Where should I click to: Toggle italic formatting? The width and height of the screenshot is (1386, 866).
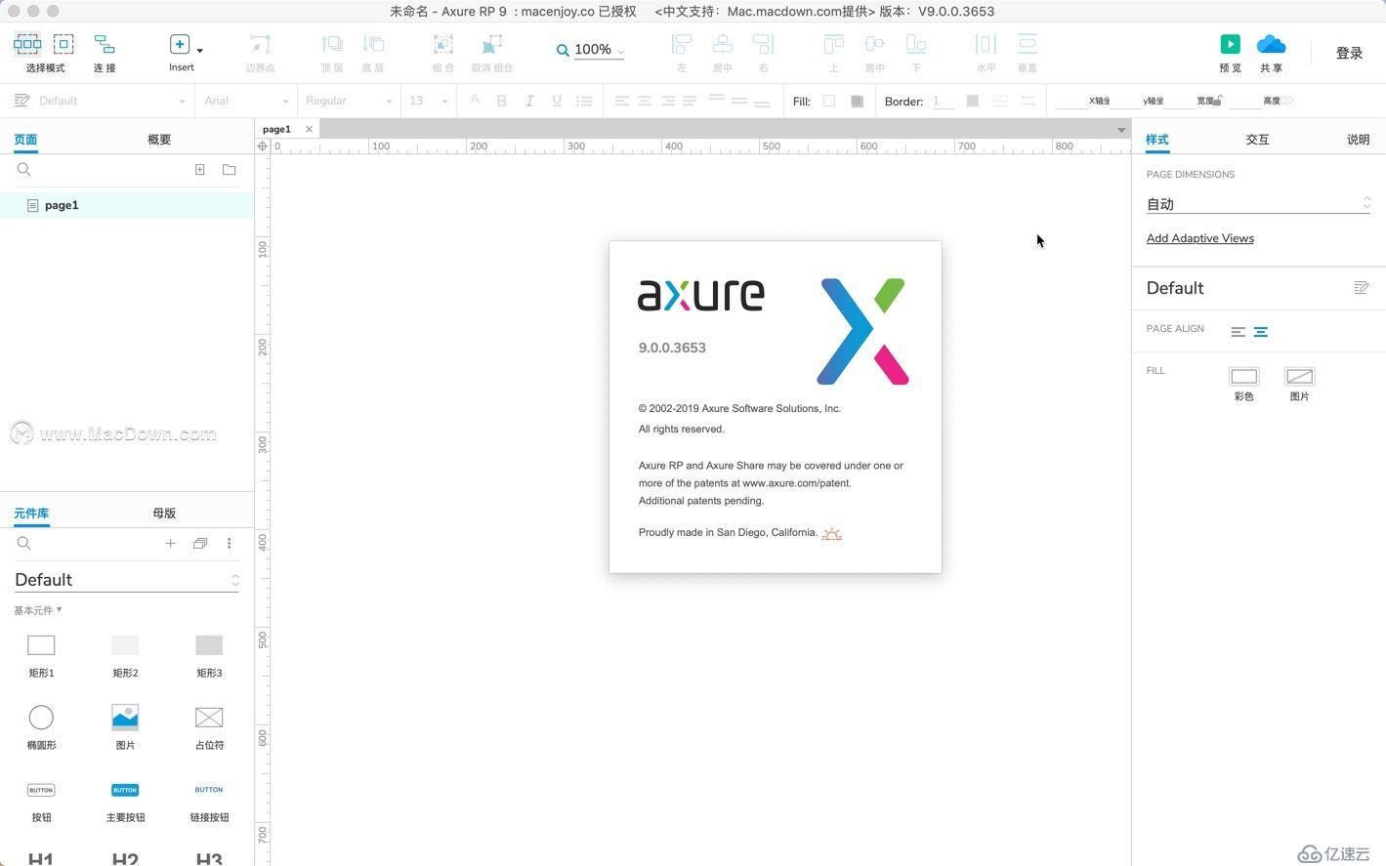pos(529,101)
